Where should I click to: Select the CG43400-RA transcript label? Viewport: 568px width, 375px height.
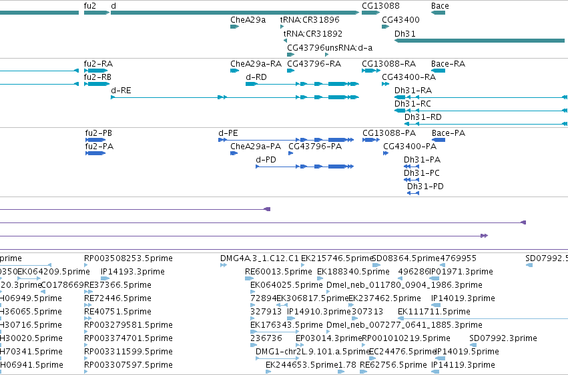[408, 77]
